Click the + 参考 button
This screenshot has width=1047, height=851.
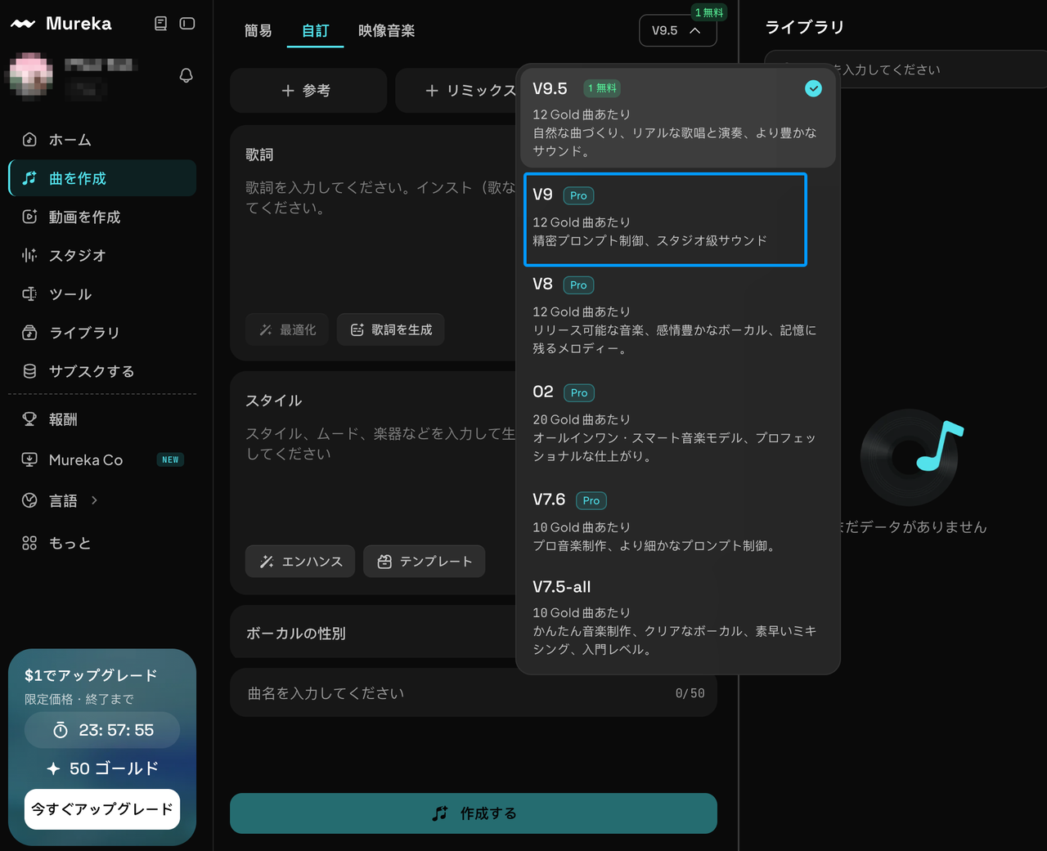pos(308,90)
